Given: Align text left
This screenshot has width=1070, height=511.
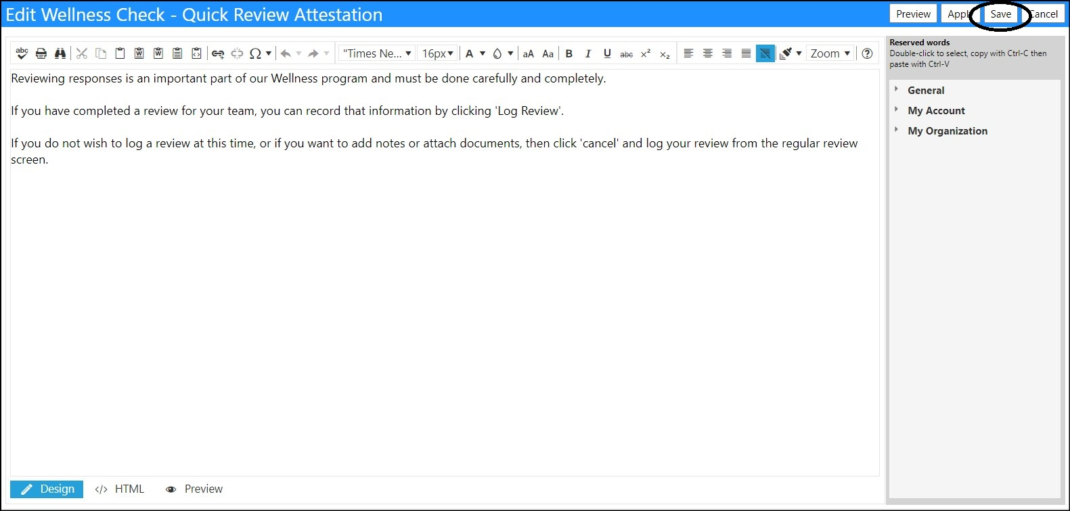Looking at the screenshot, I should 688,53.
